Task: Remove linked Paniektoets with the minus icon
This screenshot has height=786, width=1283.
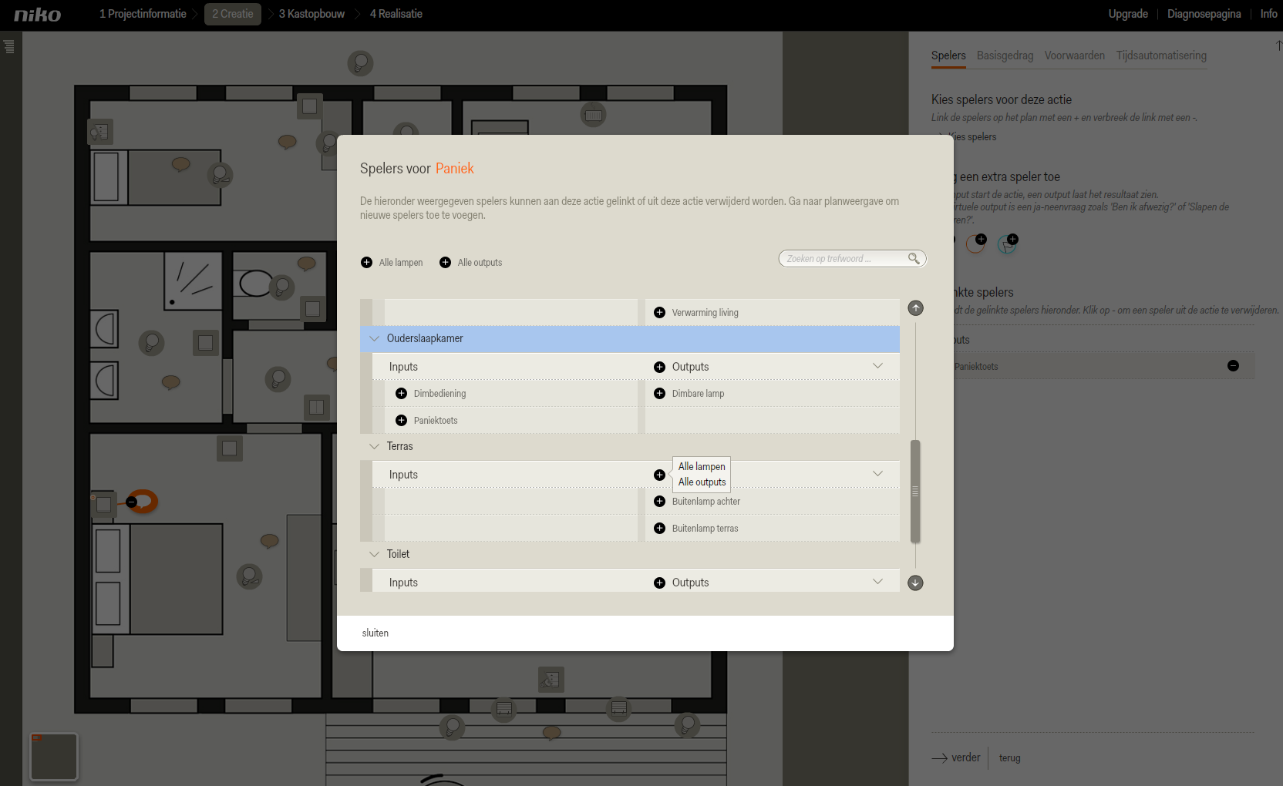Action: tap(1233, 366)
